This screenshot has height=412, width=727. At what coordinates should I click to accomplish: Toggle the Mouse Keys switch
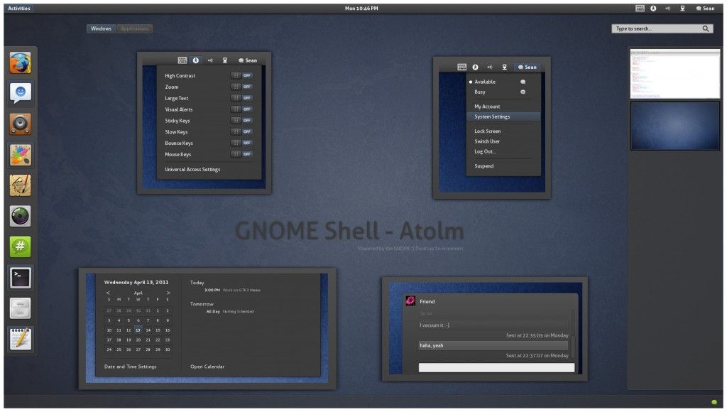[241, 154]
